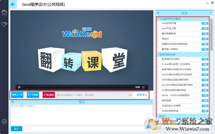Click the blue 提交 submit button below notes
The image size is (215, 134).
tap(16, 129)
